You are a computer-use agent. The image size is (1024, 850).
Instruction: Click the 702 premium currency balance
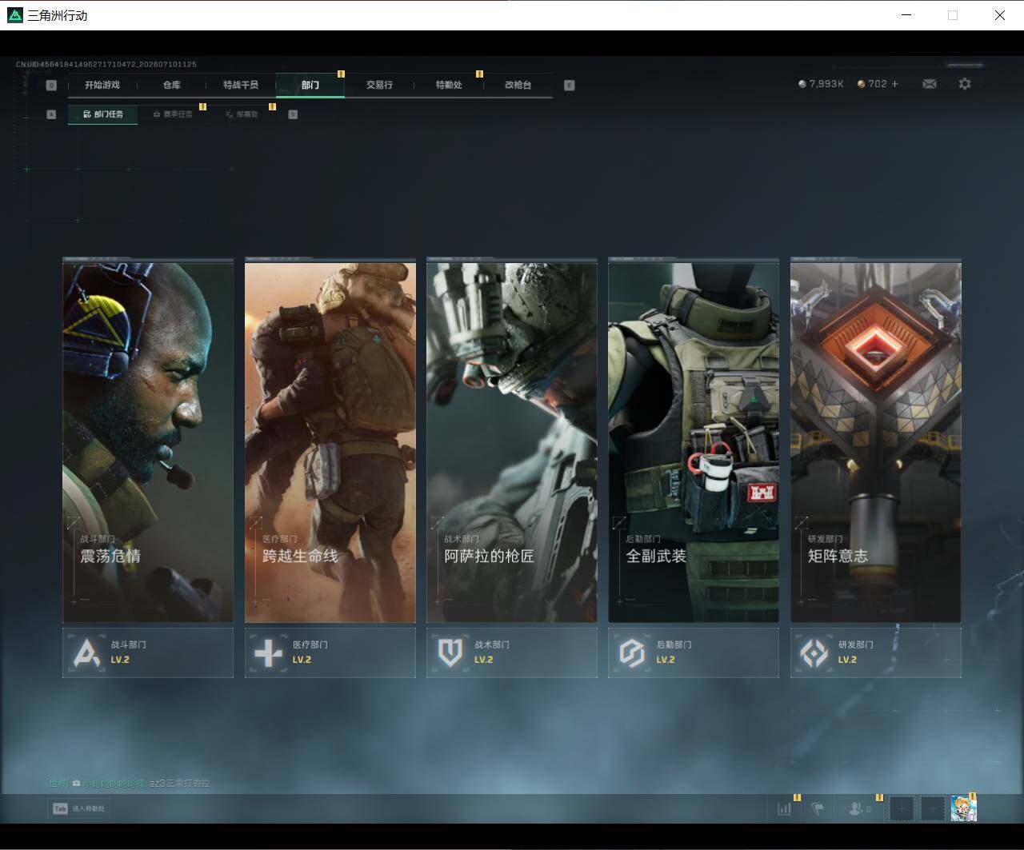pos(872,84)
